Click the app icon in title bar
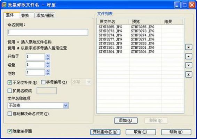Viewport: 197px width, 139px height. tap(4, 5)
